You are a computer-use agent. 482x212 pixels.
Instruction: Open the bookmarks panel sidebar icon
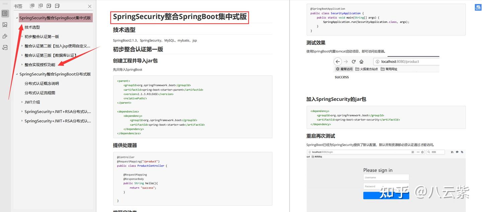(x=5, y=13)
